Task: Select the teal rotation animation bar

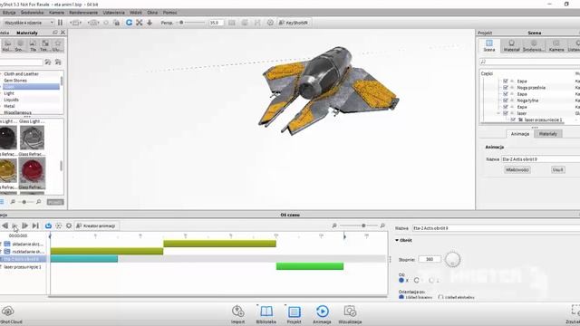Action: (x=84, y=259)
